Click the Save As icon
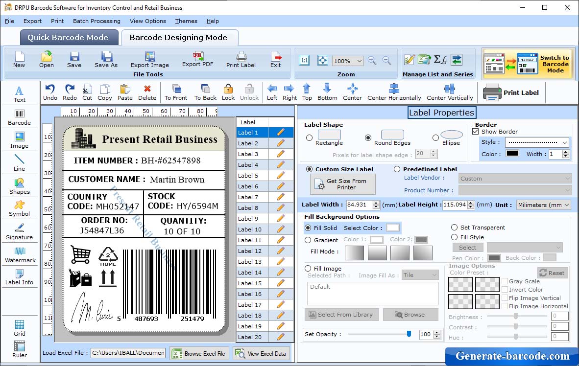This screenshot has width=579, height=366. pos(106,59)
